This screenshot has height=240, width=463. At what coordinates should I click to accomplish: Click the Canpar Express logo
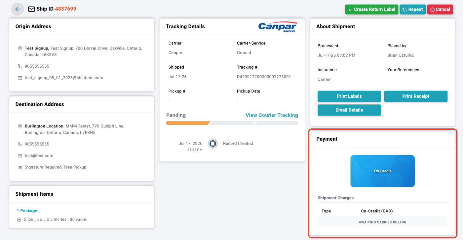point(278,27)
